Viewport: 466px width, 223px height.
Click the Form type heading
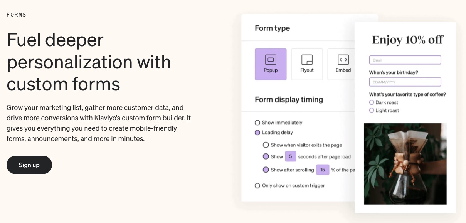pos(272,28)
